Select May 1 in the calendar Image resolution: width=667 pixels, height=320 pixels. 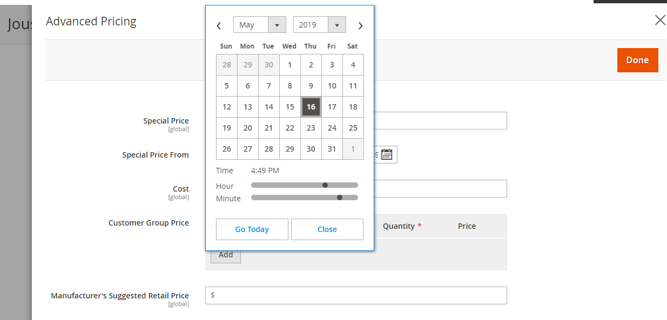(289, 64)
